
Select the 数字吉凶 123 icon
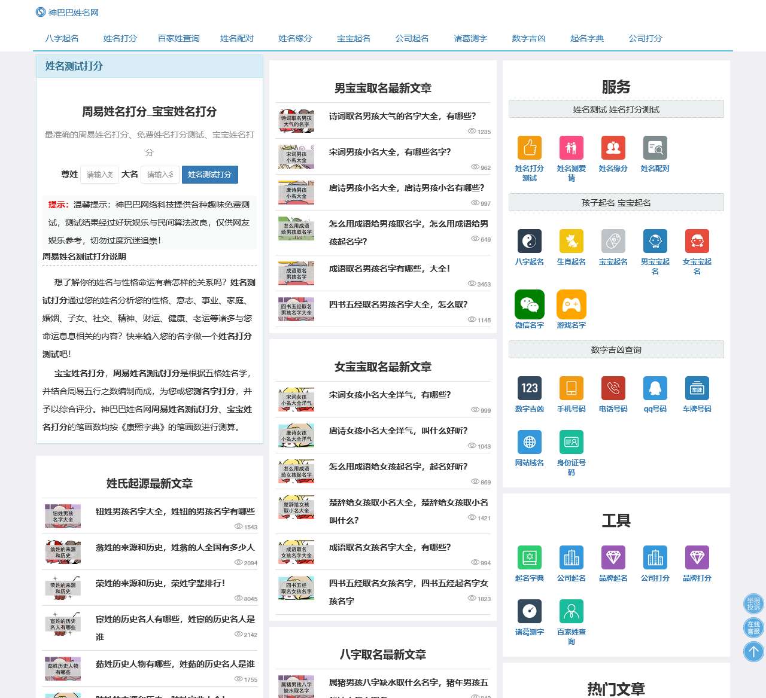point(529,387)
